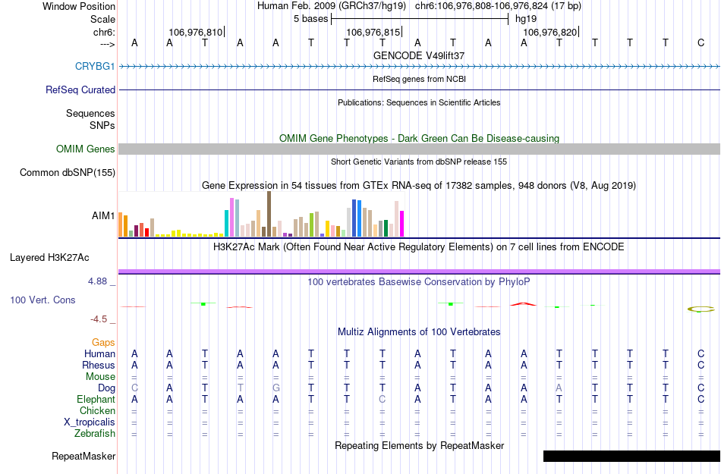721x474 pixels.
Task: Select the Human species label
Action: coord(99,353)
